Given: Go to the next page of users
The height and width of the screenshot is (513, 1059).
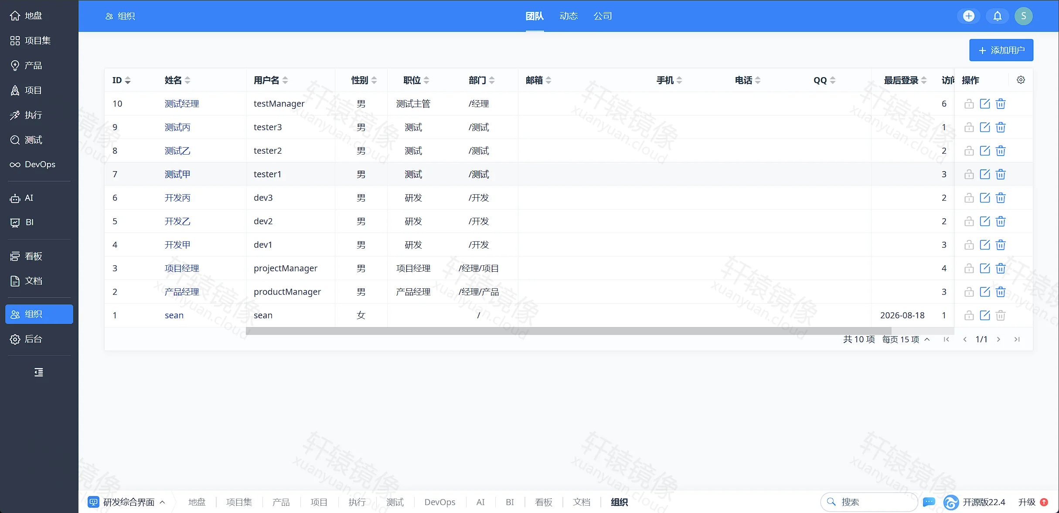Looking at the screenshot, I should [x=998, y=339].
